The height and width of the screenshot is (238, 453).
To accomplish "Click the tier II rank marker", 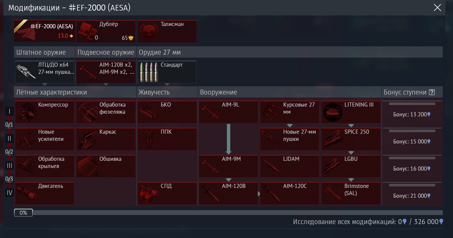I will [x=9, y=139].
